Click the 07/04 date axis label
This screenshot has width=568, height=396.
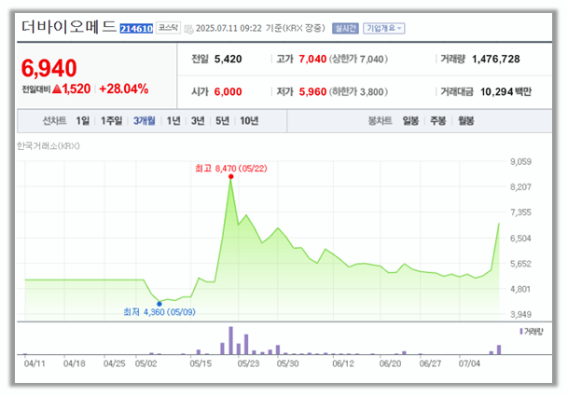(x=469, y=363)
